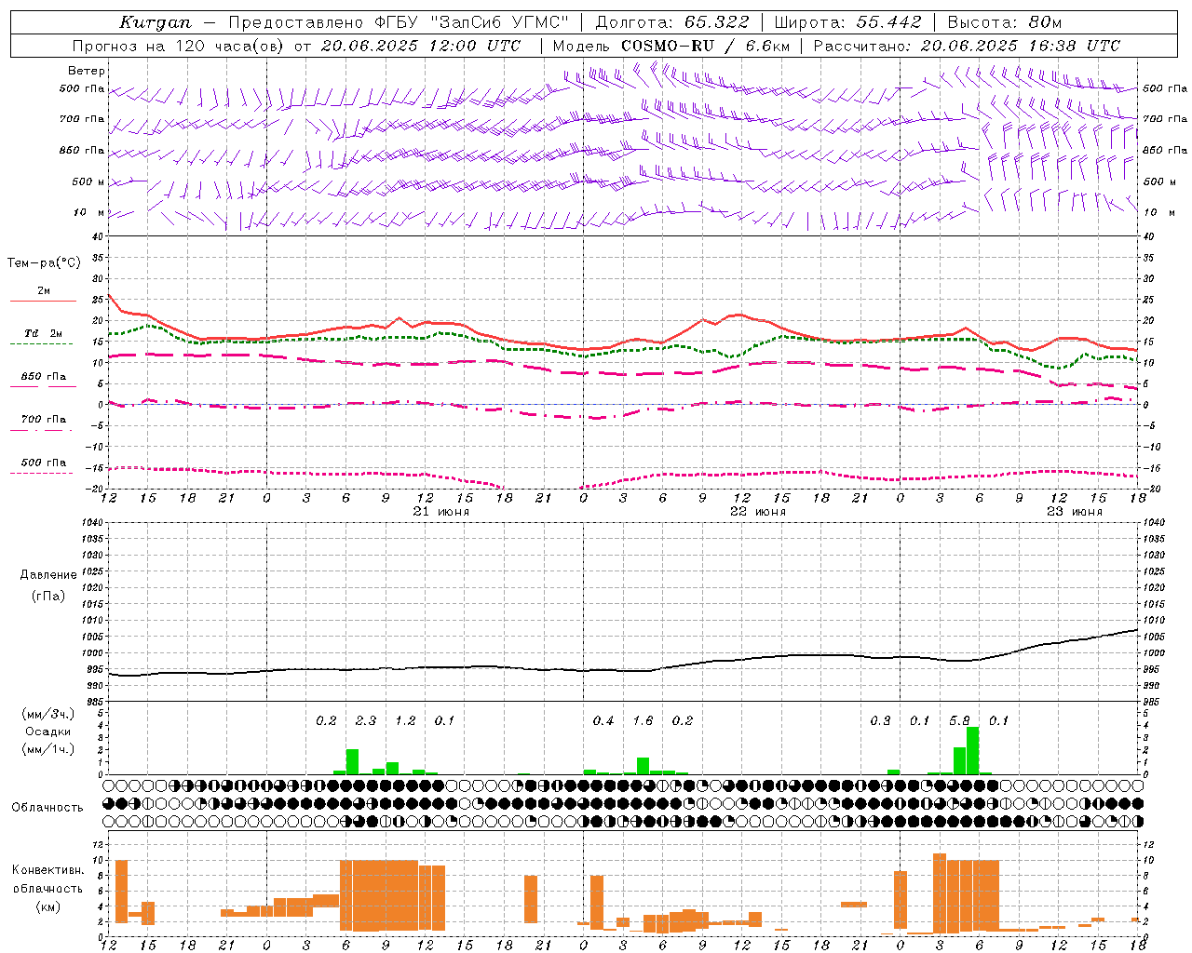1192x953 pixels.
Task: Click the "Осадки" precipitation label
Action: [x=47, y=732]
